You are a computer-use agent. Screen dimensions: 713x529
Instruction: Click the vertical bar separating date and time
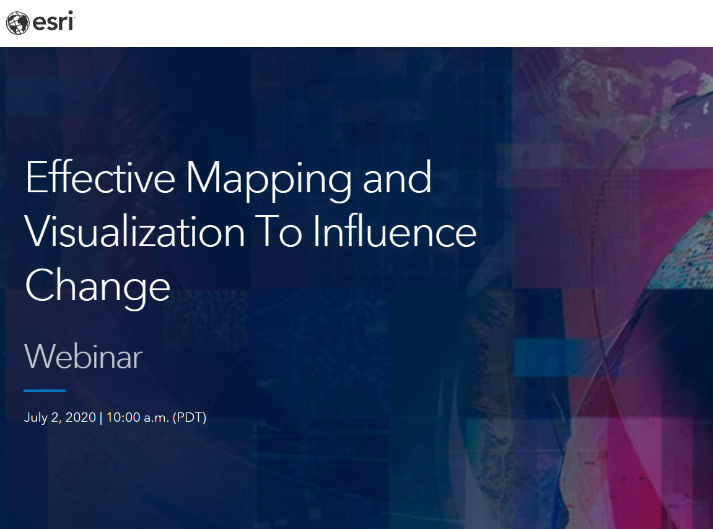(102, 417)
